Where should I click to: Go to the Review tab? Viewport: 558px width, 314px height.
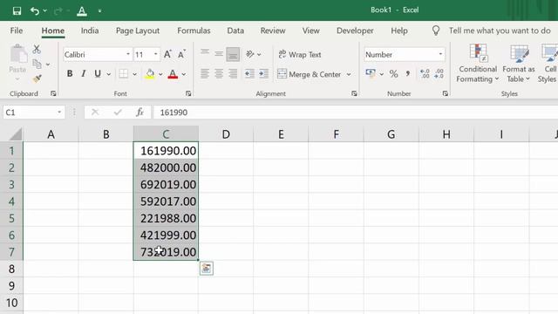[273, 31]
